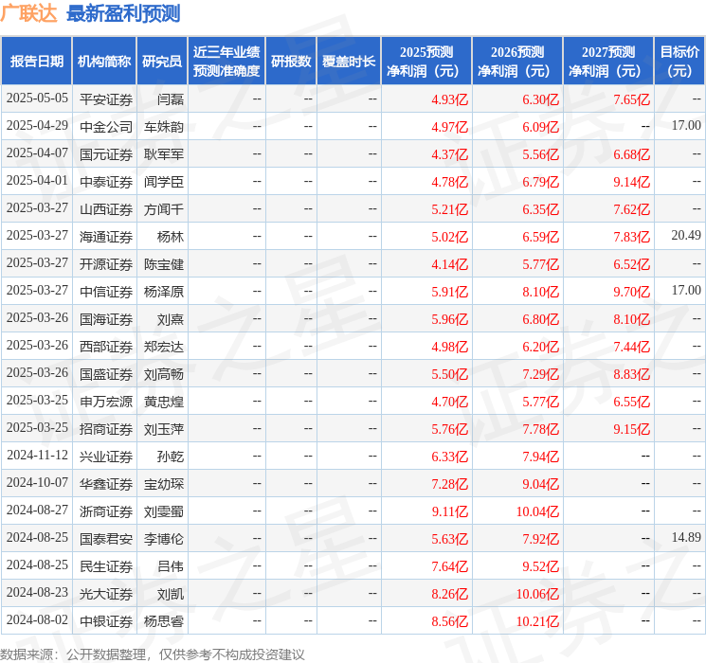Click 9.14亿 in the 中泰证券 row

pyautogui.click(x=632, y=182)
